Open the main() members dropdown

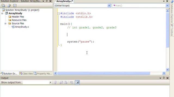[x=167, y=6]
